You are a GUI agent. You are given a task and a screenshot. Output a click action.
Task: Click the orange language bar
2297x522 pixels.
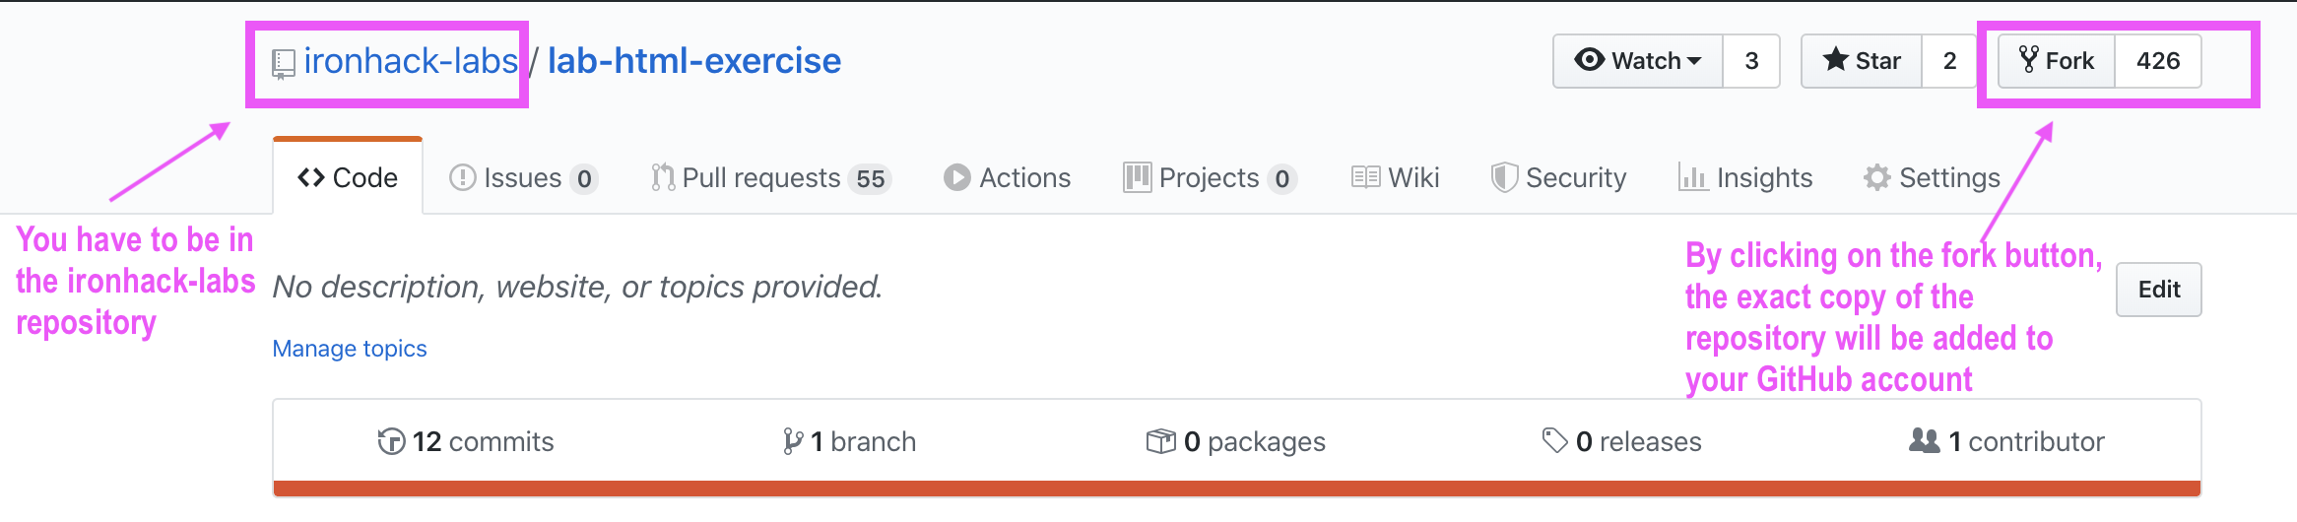click(1236, 489)
